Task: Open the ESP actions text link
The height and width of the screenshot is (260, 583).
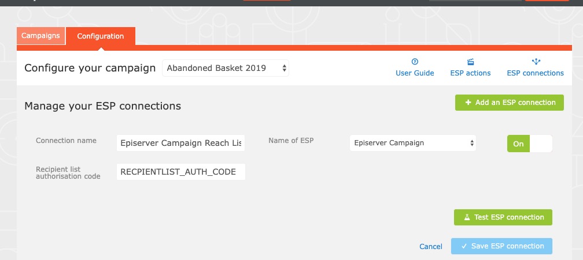Action: click(x=470, y=73)
